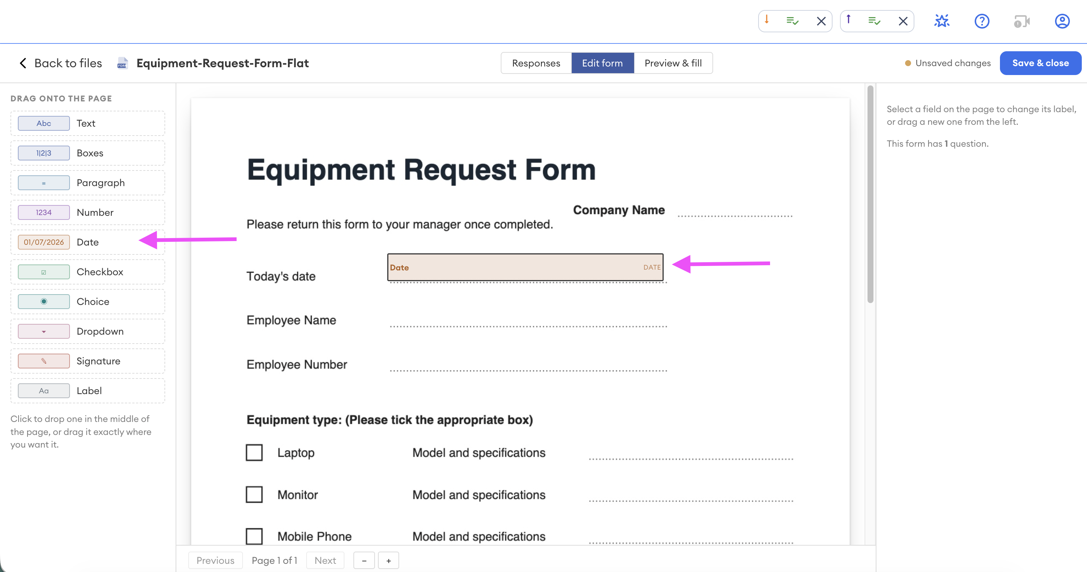
Task: Close the pill group with the orange down arrow
Action: coord(821,21)
